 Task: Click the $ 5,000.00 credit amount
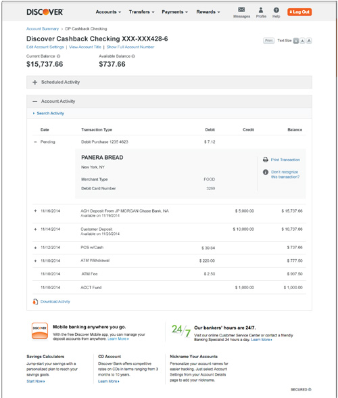[245, 211]
